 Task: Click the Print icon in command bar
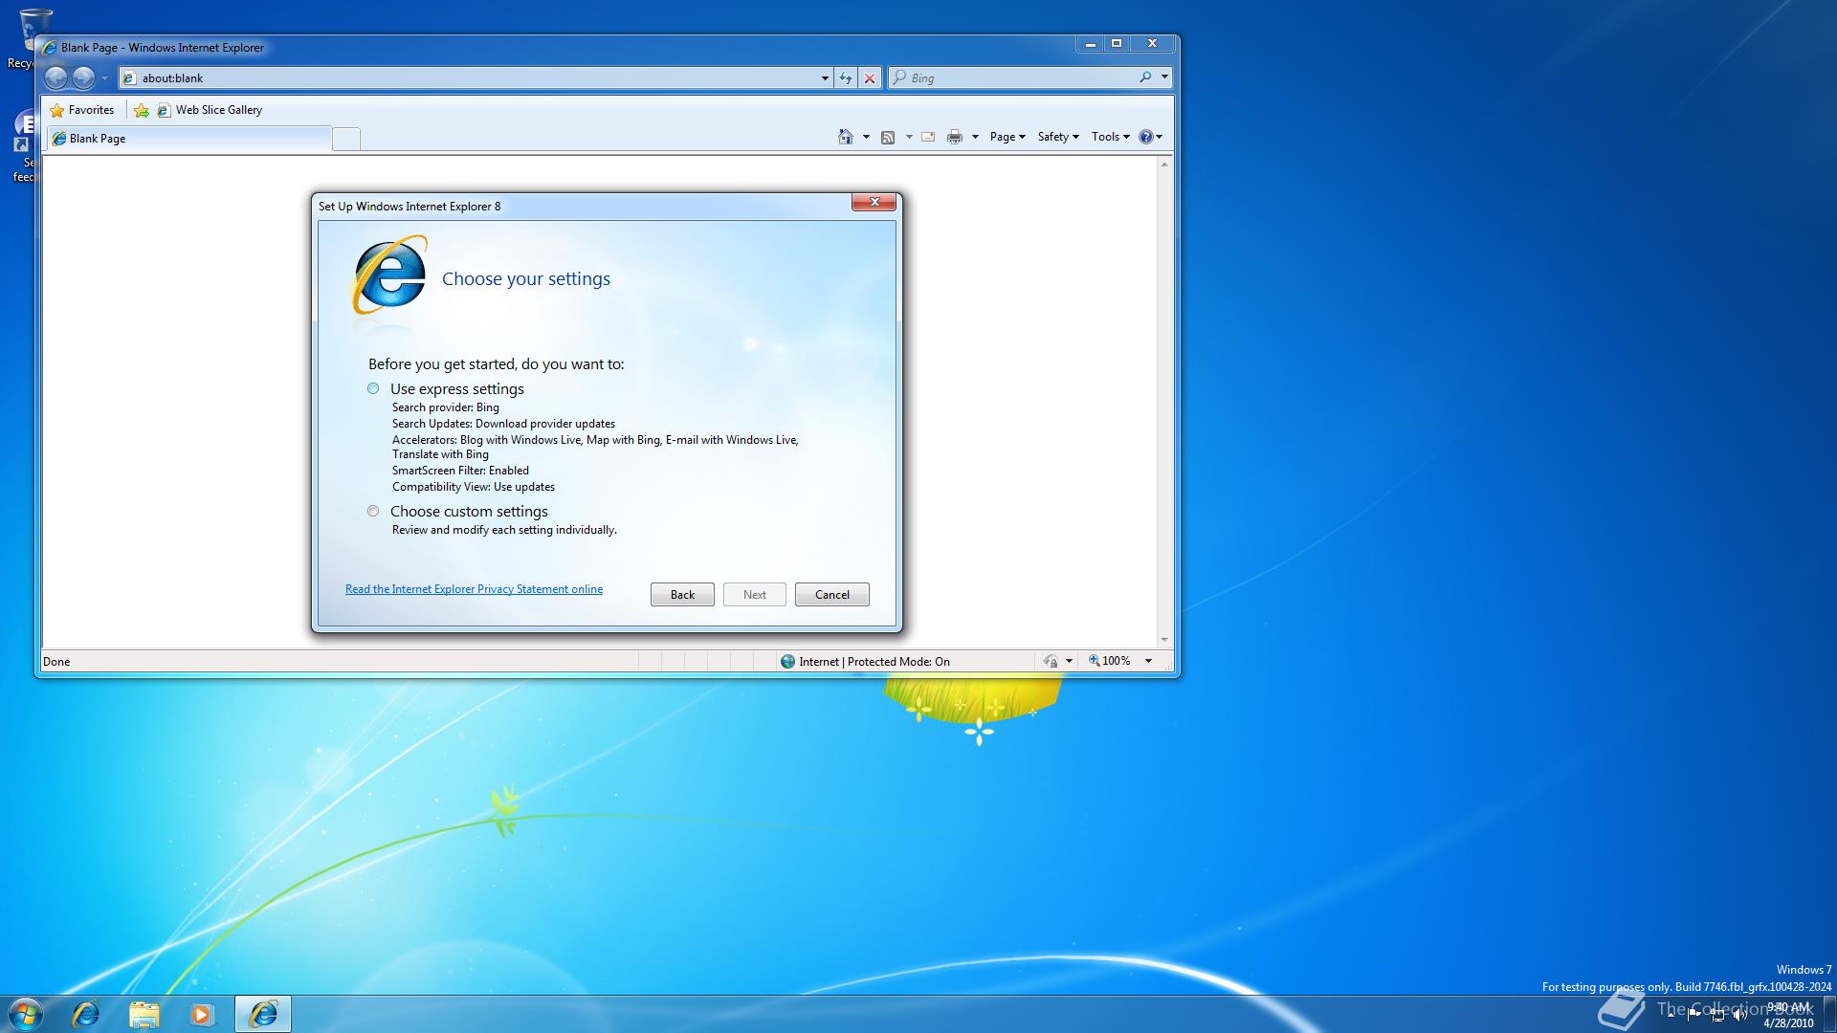[x=954, y=137]
